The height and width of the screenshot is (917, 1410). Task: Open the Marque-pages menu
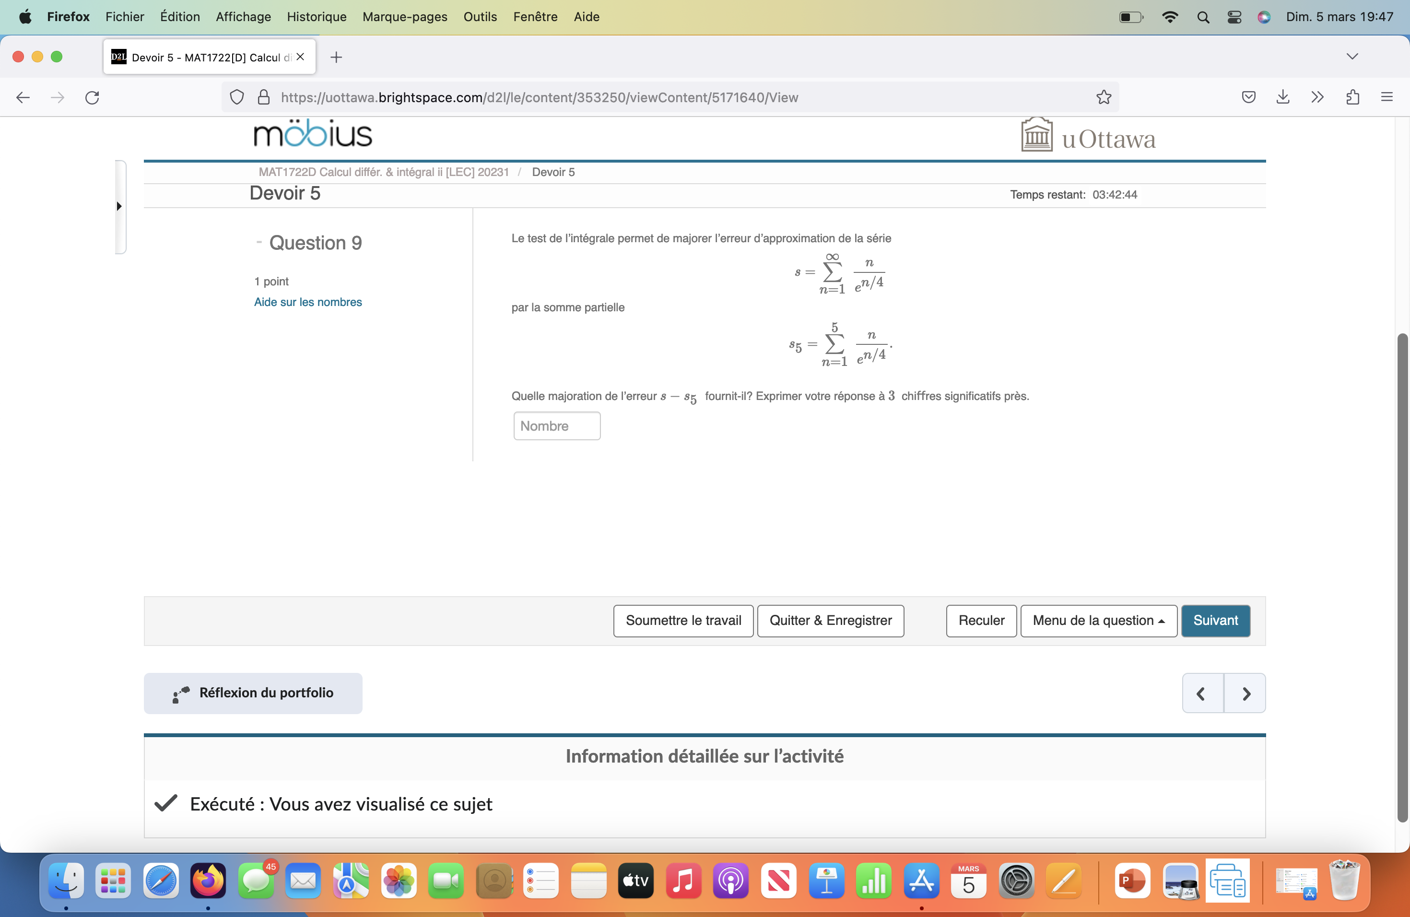click(x=405, y=17)
